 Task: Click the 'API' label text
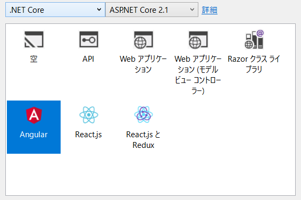coord(88,59)
